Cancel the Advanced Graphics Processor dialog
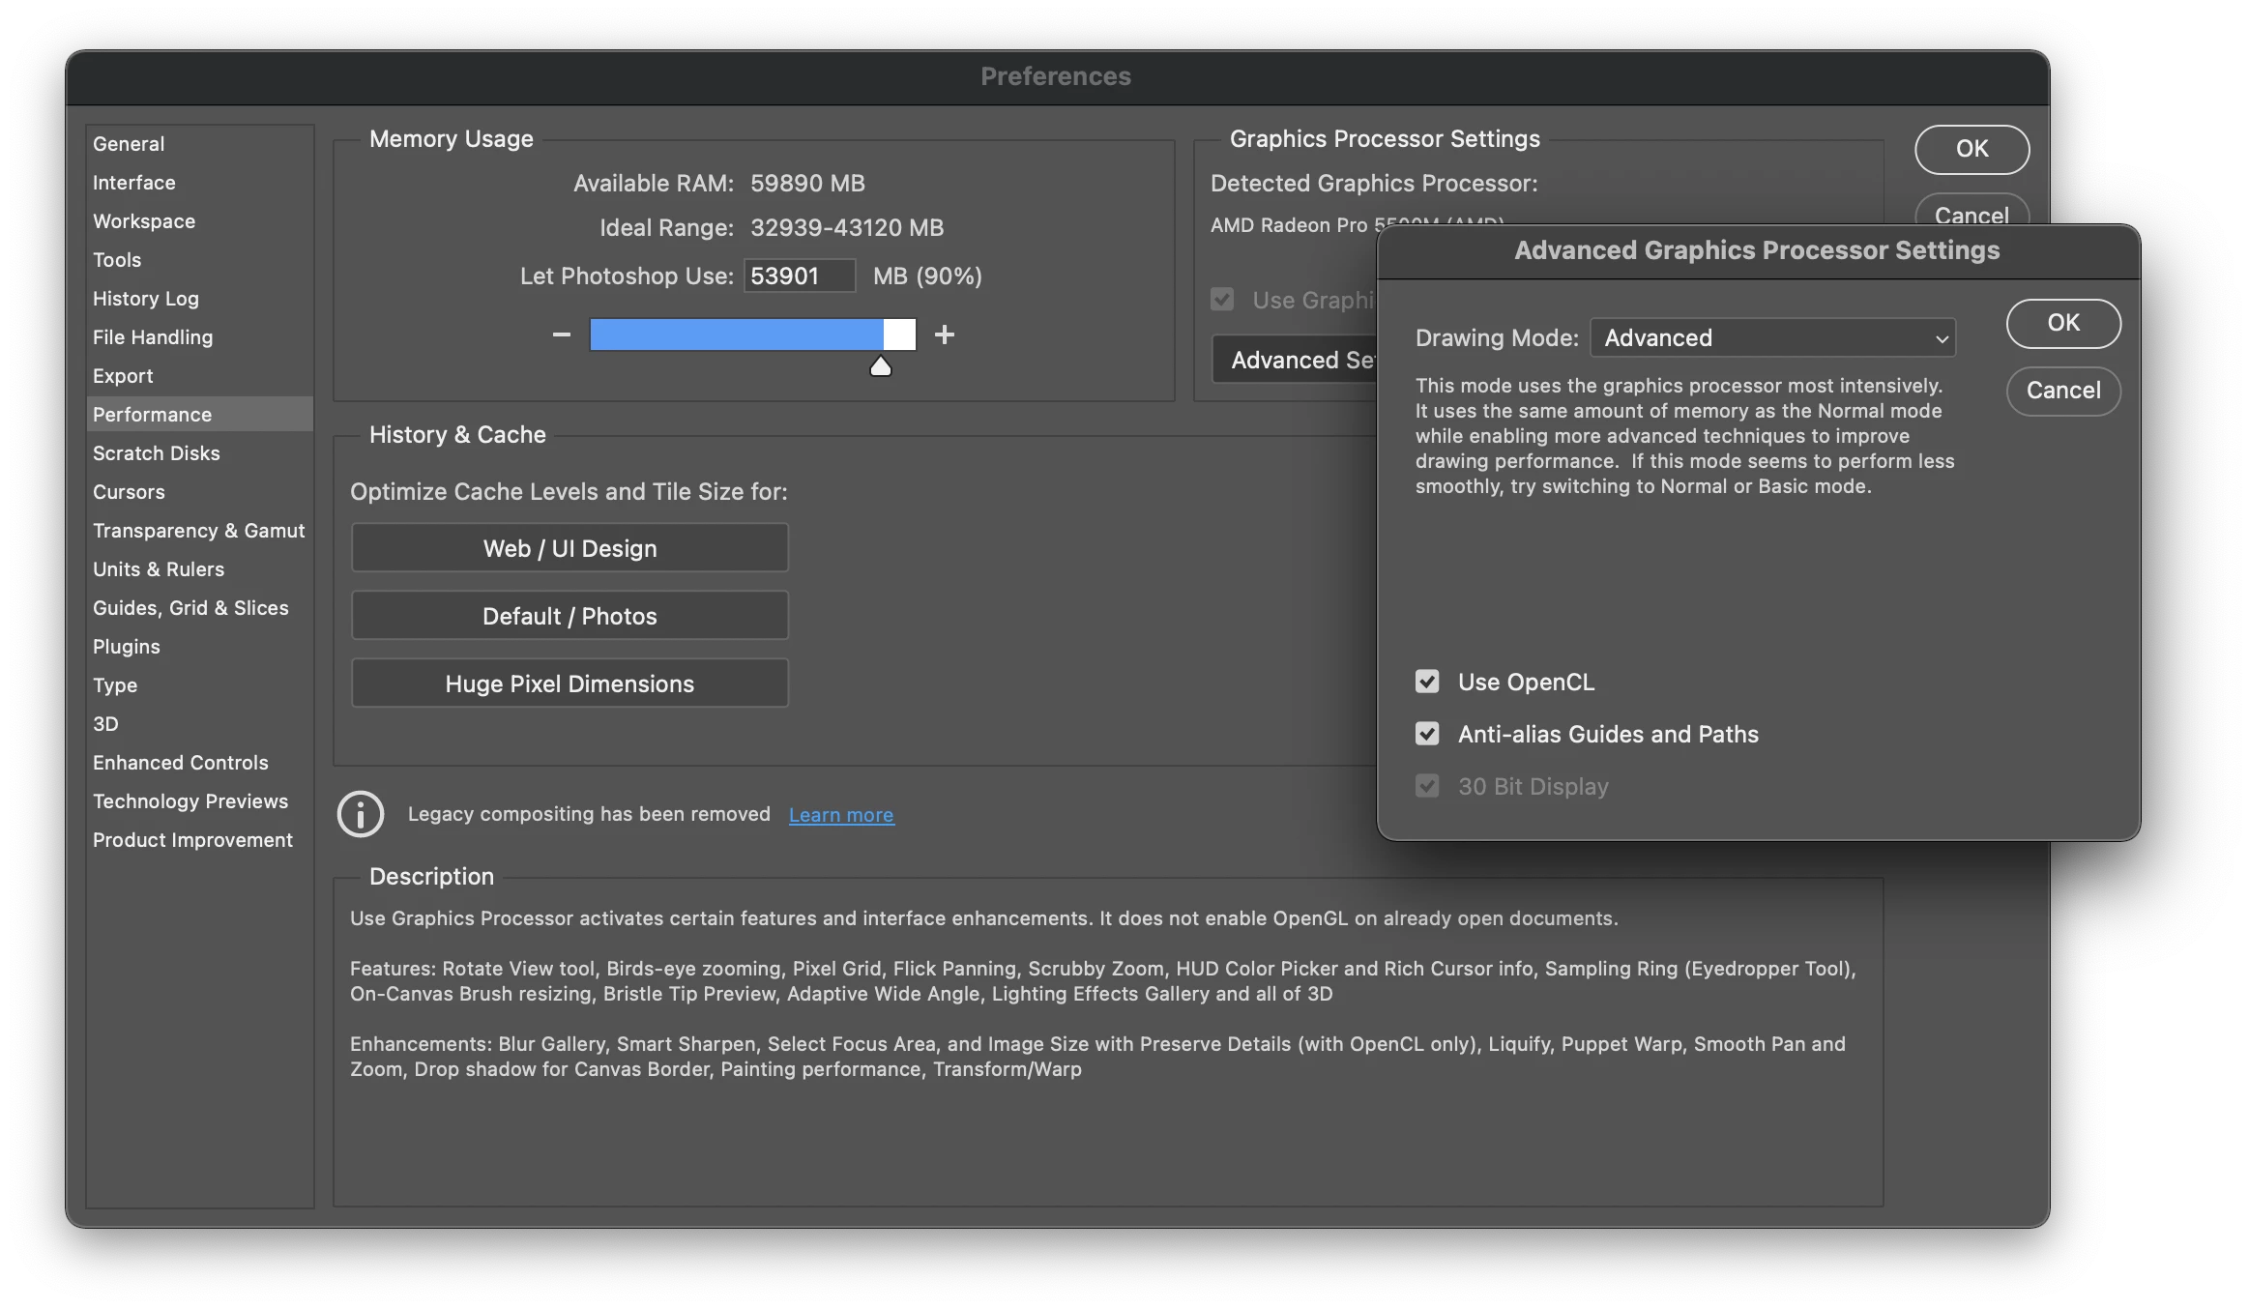 click(2063, 391)
